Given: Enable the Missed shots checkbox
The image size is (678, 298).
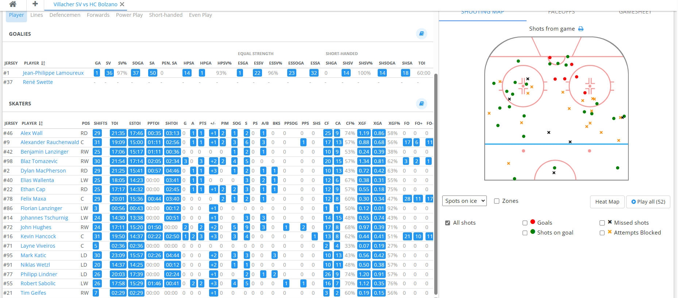Looking at the screenshot, I should coord(602,223).
